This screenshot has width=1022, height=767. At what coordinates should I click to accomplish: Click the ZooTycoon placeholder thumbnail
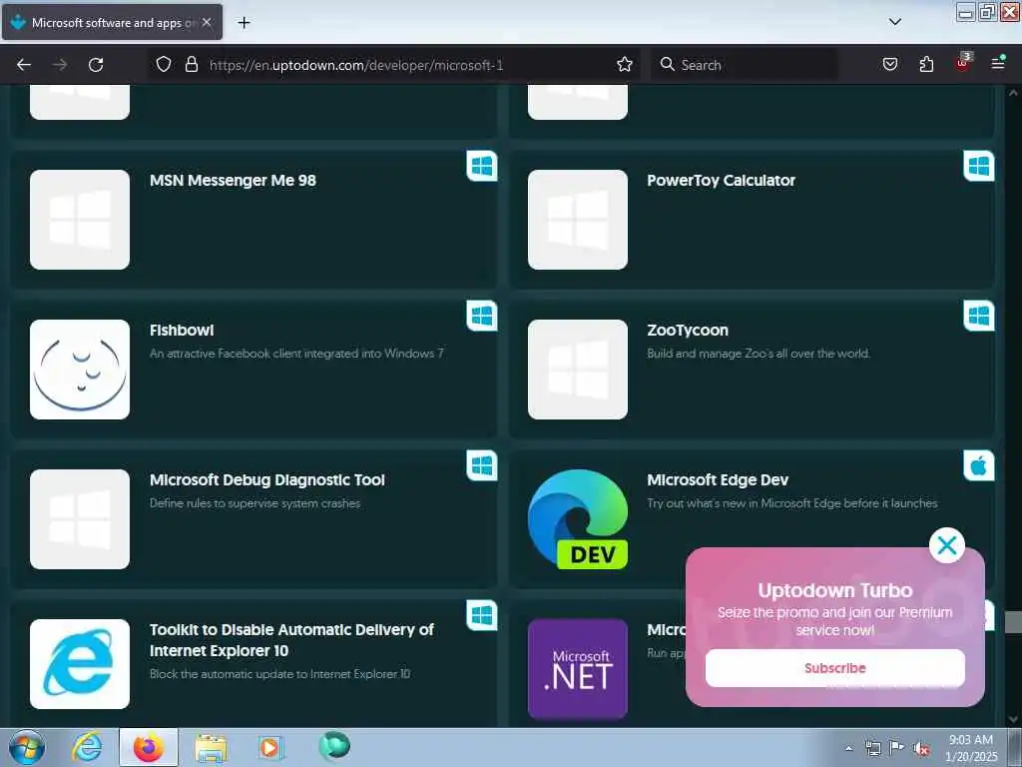(x=578, y=370)
